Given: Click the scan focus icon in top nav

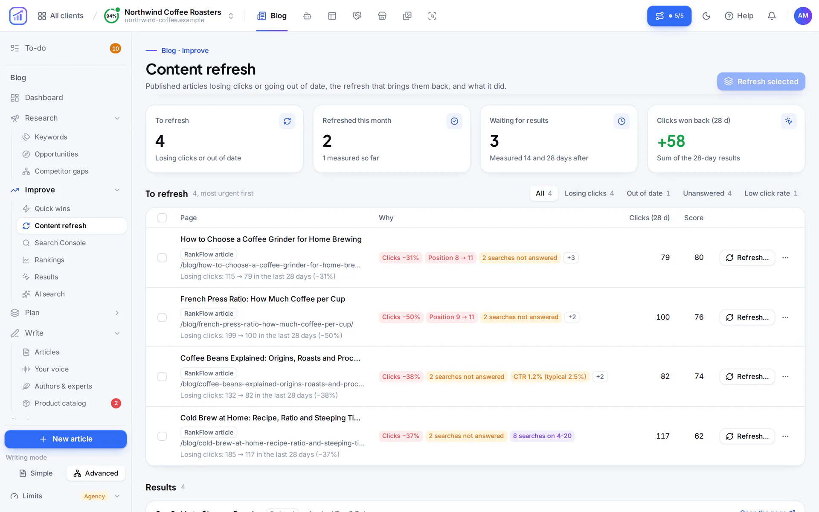Looking at the screenshot, I should [432, 16].
